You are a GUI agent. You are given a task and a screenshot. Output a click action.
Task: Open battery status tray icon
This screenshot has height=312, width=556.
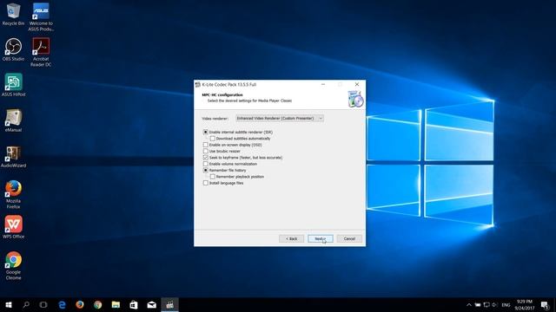pyautogui.click(x=478, y=304)
